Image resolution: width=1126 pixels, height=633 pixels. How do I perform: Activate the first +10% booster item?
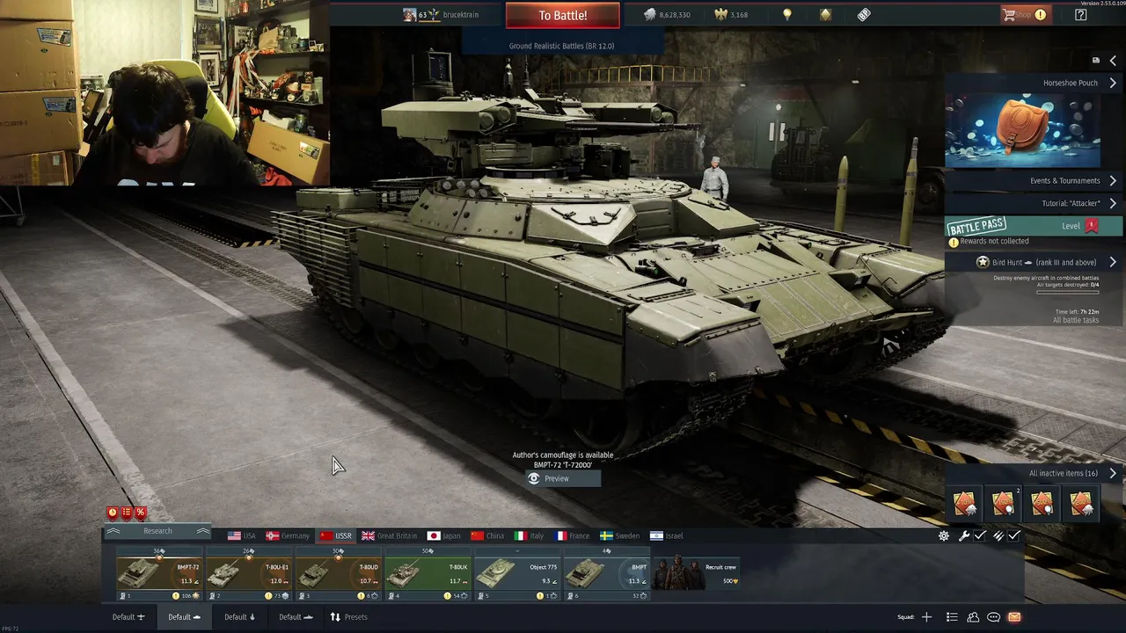click(x=965, y=504)
